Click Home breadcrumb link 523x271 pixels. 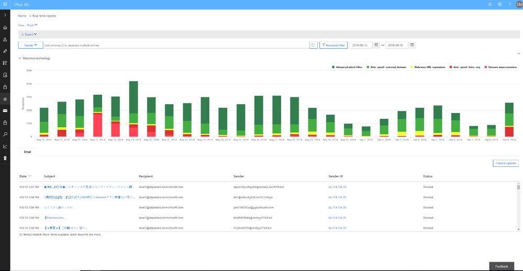pyautogui.click(x=23, y=16)
